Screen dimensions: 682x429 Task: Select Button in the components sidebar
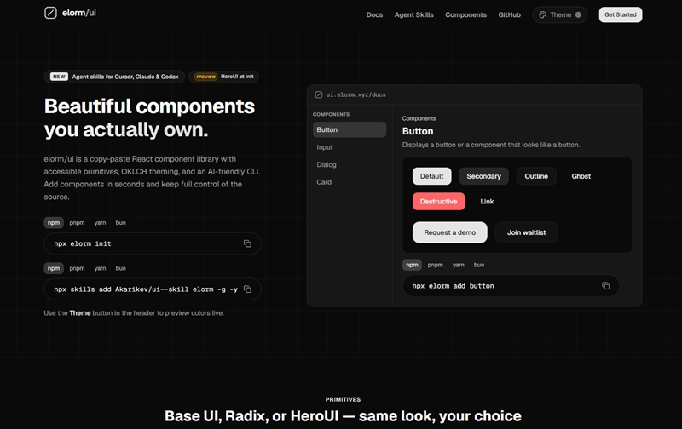[350, 130]
